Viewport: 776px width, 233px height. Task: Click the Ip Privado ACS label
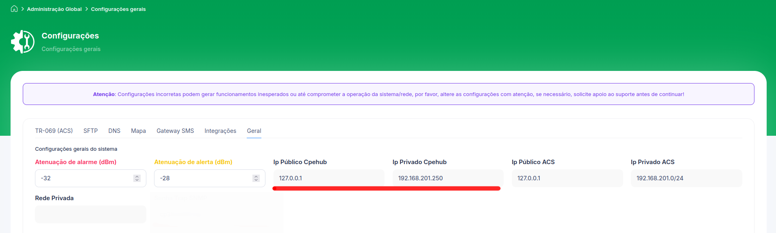tap(653, 162)
